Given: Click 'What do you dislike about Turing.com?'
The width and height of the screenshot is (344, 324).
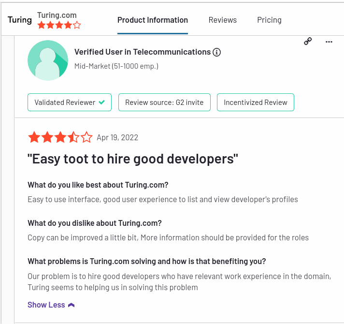Looking at the screenshot, I should point(95,223).
